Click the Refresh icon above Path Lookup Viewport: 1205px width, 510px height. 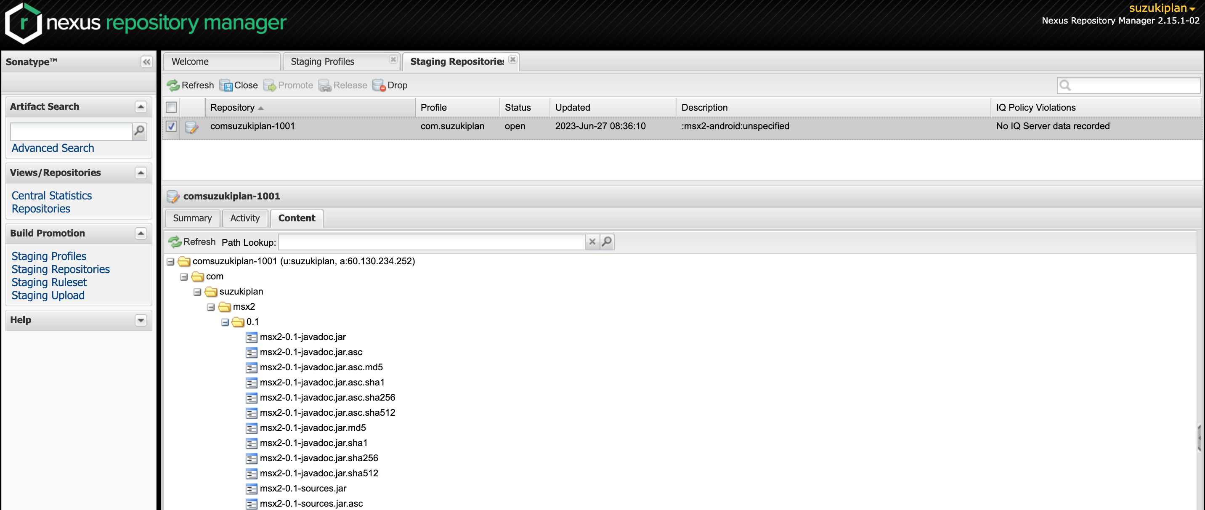175,242
